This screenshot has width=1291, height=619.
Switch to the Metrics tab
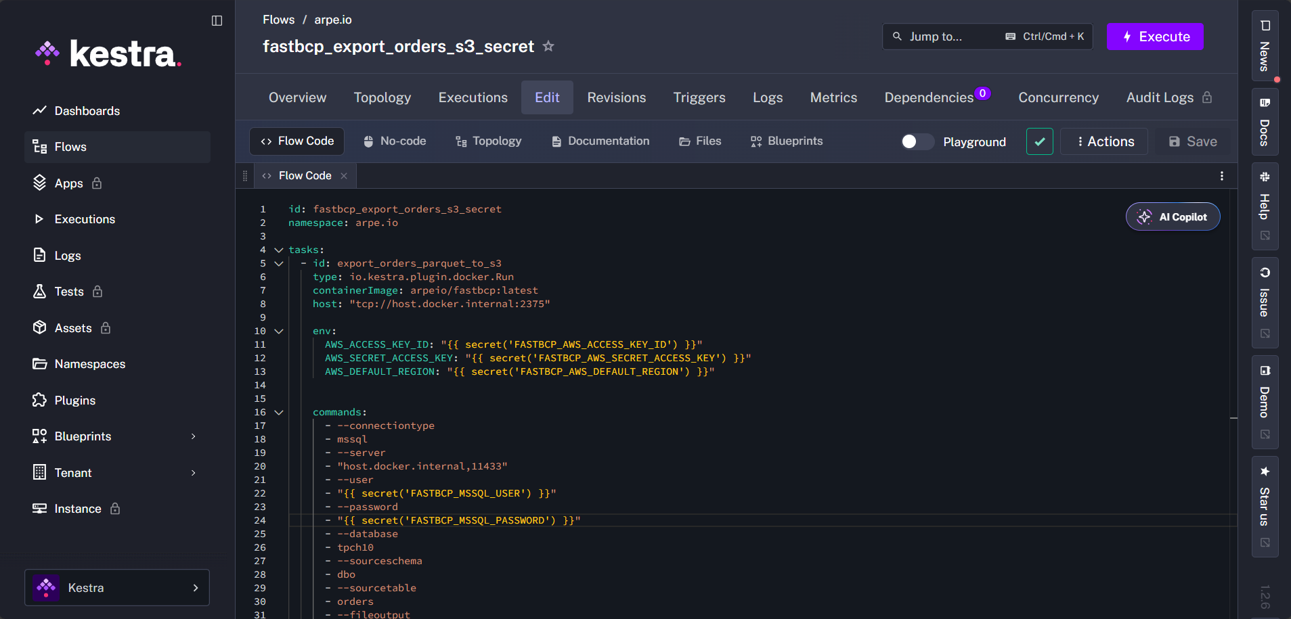coord(833,97)
